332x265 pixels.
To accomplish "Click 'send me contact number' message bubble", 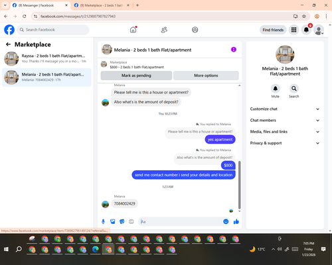I will pyautogui.click(x=183, y=175).
